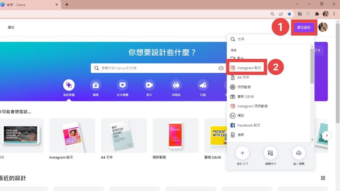Image resolution: width=340 pixels, height=191 pixels.
Task: Click the 匯入檔案 cloud upload icon
Action: [298, 153]
